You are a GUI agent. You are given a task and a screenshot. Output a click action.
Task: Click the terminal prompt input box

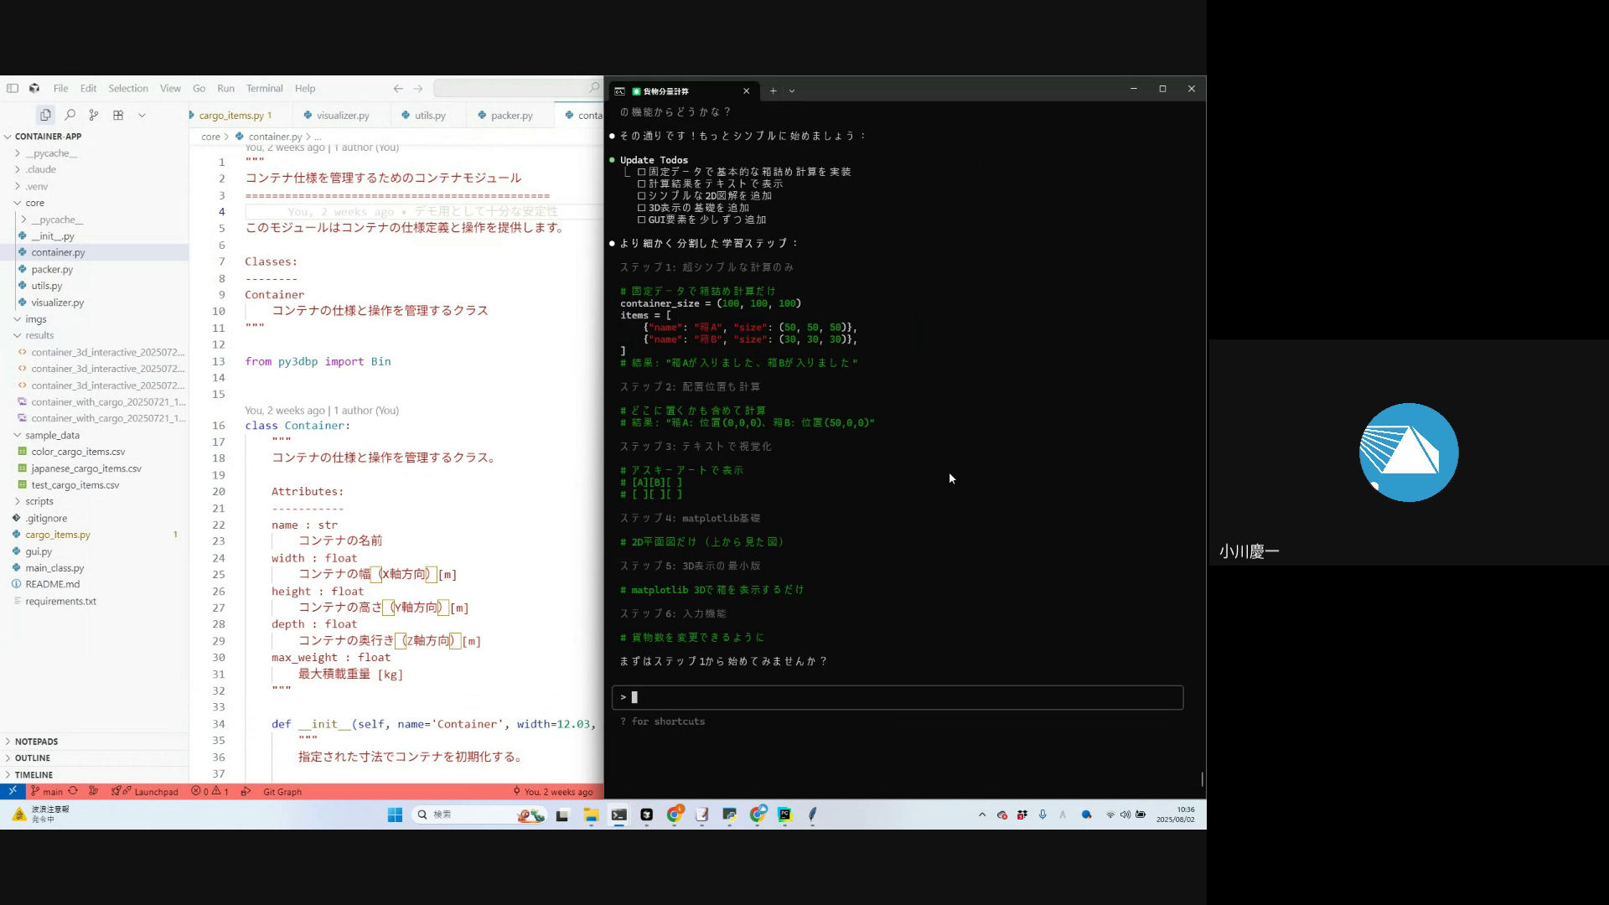(x=897, y=697)
